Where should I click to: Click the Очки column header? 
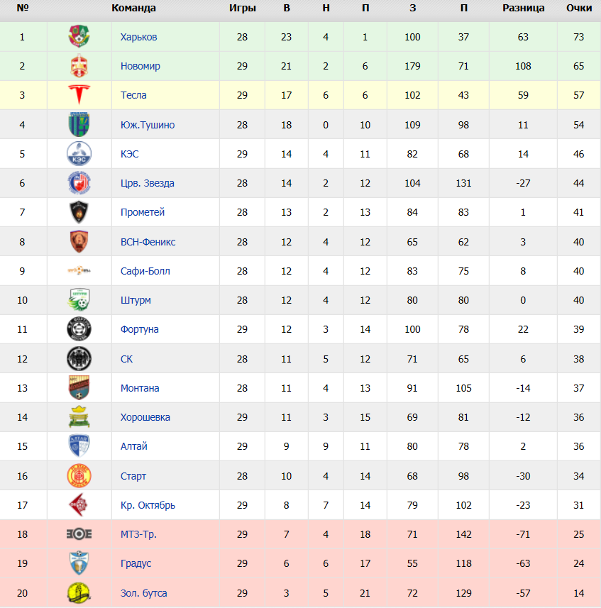pyautogui.click(x=579, y=8)
